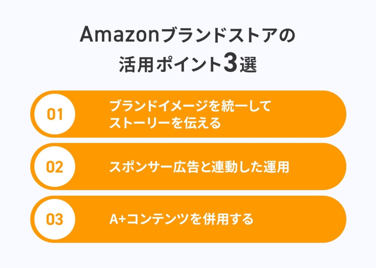Click the 03 number circle
This screenshot has height=268, width=376.
point(55,219)
